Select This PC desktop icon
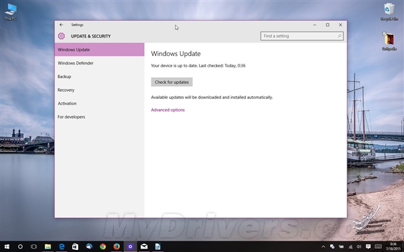The image size is (404, 252). click(11, 12)
